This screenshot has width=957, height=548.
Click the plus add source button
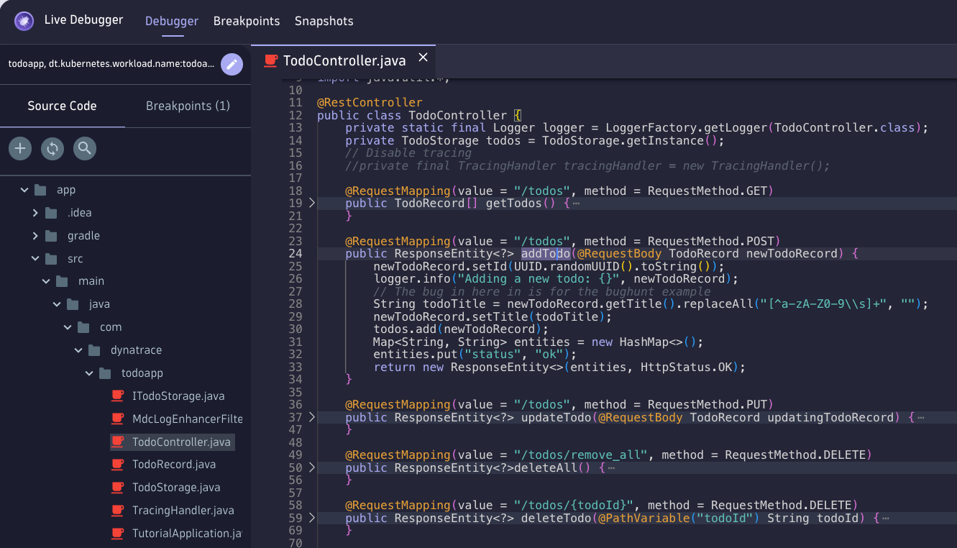click(20, 149)
